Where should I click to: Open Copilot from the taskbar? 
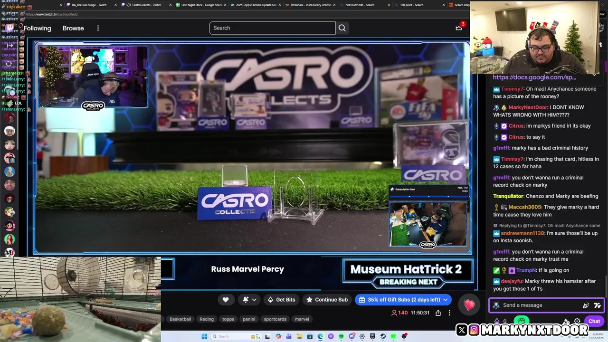[278, 336]
